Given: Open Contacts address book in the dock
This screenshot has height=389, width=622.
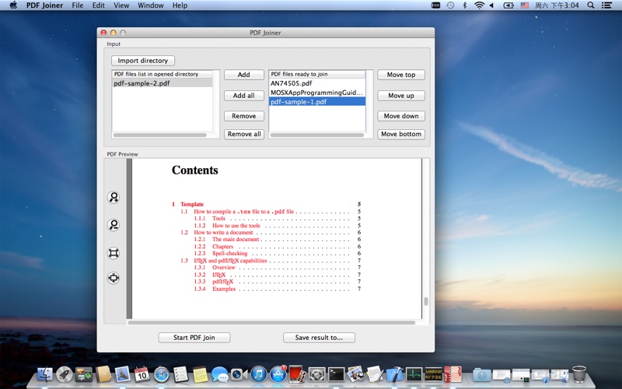Looking at the screenshot, I should pos(103,374).
